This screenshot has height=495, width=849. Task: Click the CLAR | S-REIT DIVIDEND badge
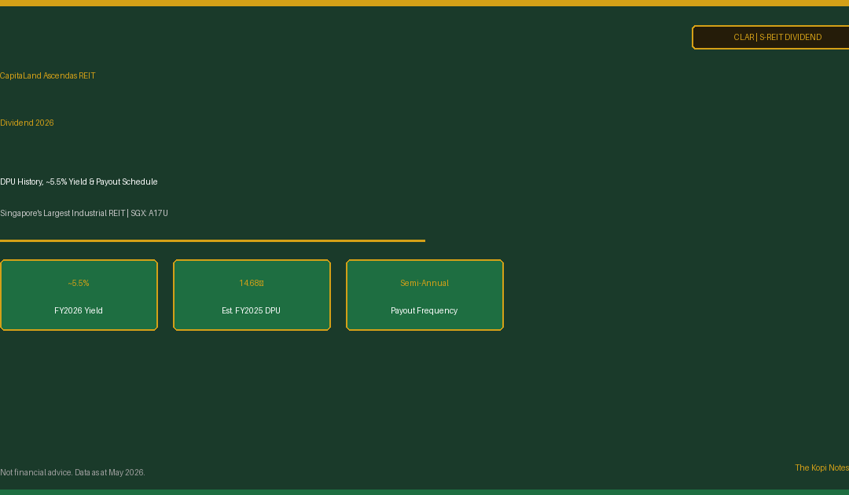point(770,38)
